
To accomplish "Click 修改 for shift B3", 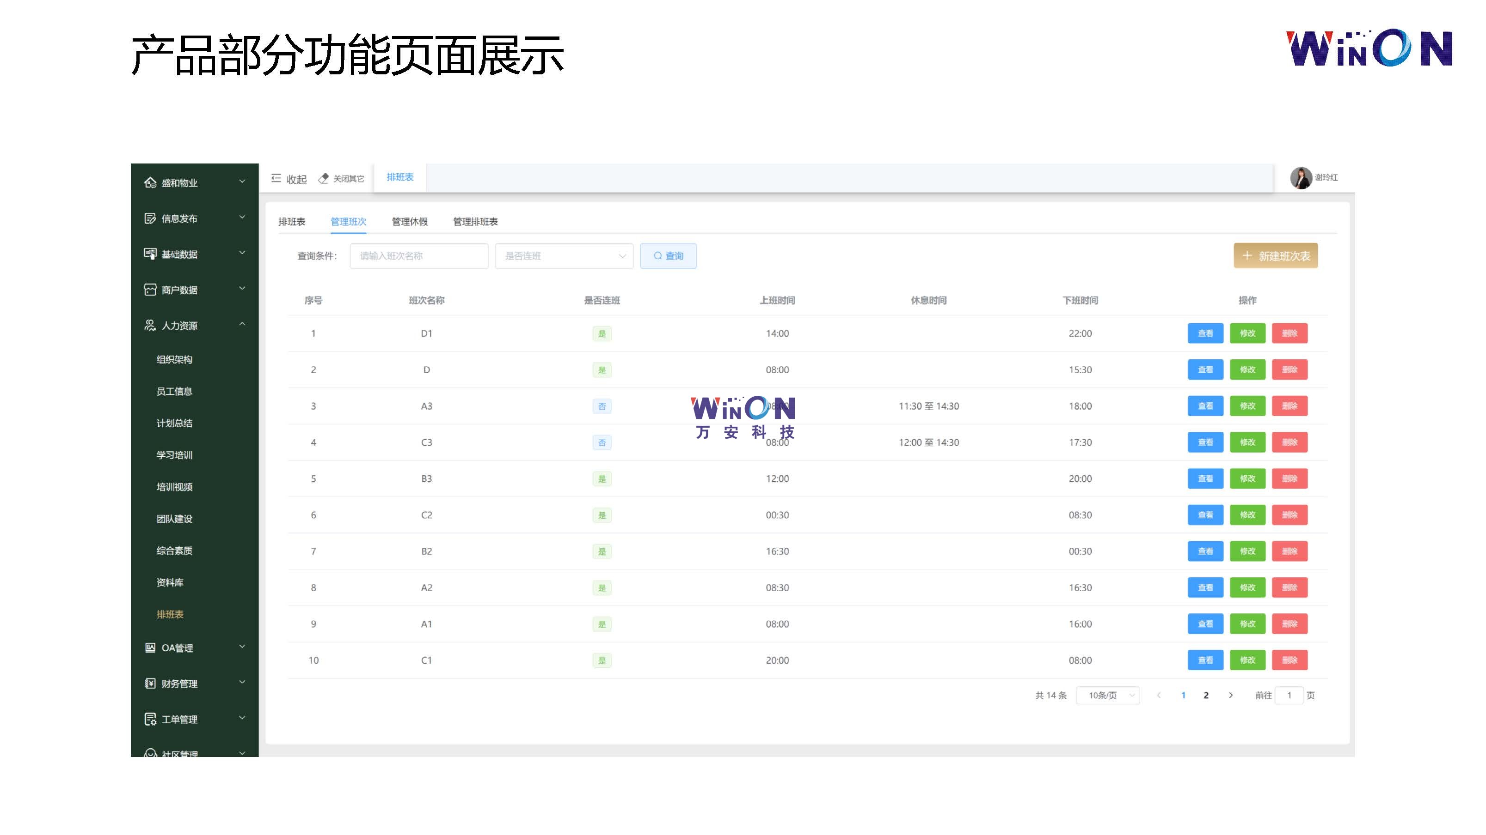I will pos(1248,478).
